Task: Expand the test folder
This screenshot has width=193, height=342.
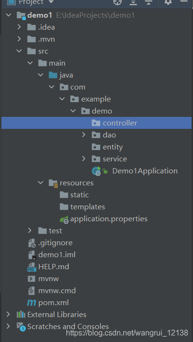Action: click(30, 230)
